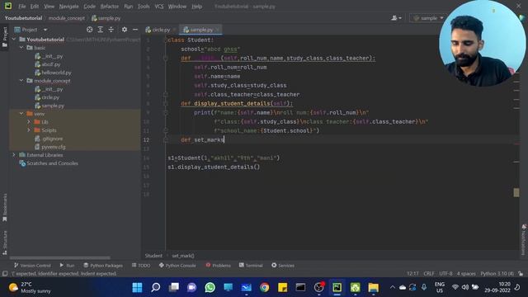Expand External Libraries node
The height and width of the screenshot is (297, 528).
14,155
